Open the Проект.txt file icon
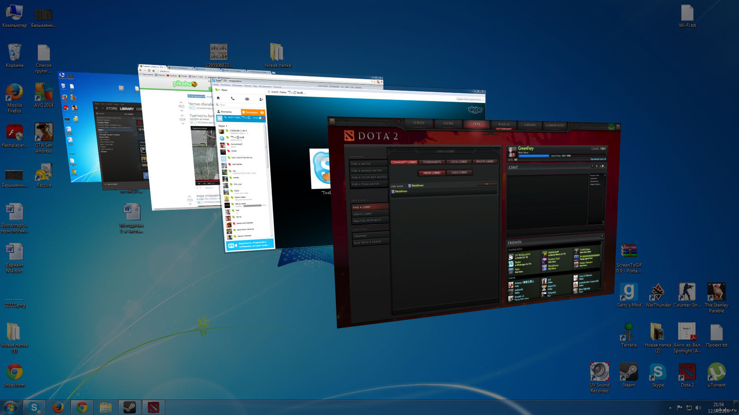 coord(716,335)
